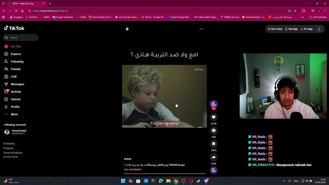The height and width of the screenshot is (185, 329).
Task: Bookmark the video using the favorites icon
Action: pos(214,144)
